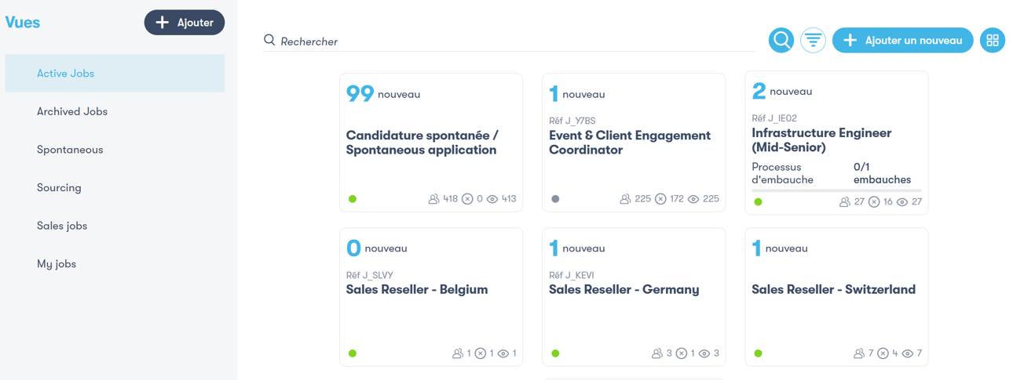The width and height of the screenshot is (1013, 380).
Task: Open the Sourcing view
Action: (x=59, y=187)
